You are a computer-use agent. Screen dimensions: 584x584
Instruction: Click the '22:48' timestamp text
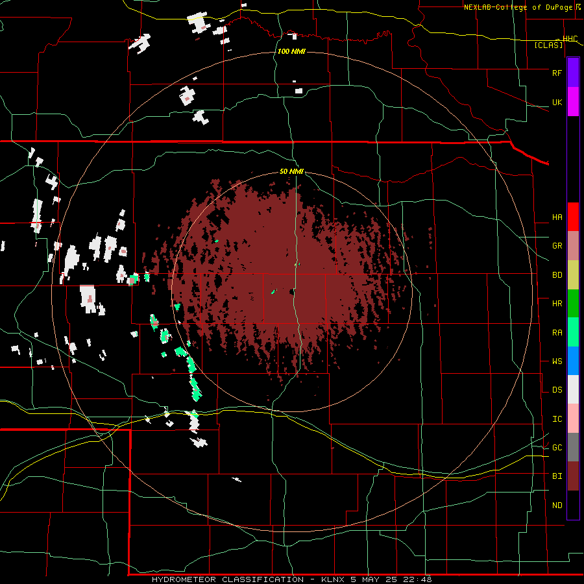tap(417, 579)
